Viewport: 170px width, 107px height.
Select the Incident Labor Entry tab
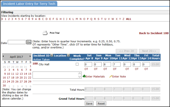pos(29,4)
